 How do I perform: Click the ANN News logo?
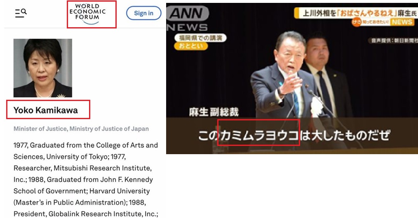pos(188,19)
